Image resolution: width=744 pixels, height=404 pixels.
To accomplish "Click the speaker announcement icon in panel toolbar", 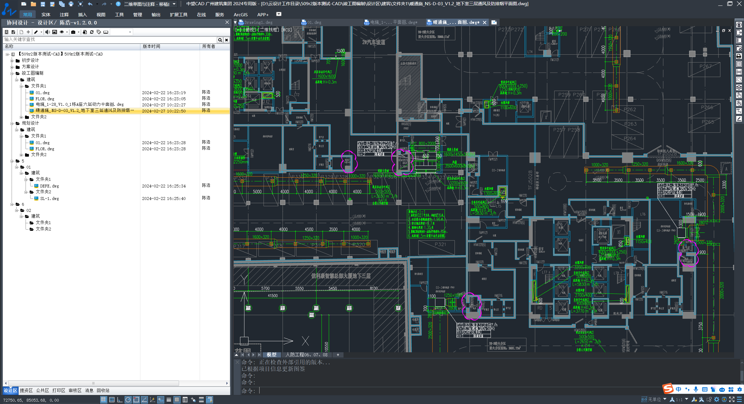I will point(47,32).
